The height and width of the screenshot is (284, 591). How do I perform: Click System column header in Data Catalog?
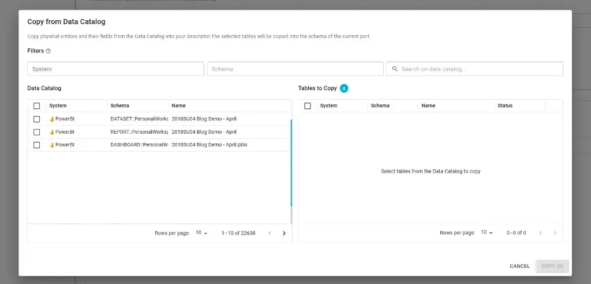(x=58, y=105)
